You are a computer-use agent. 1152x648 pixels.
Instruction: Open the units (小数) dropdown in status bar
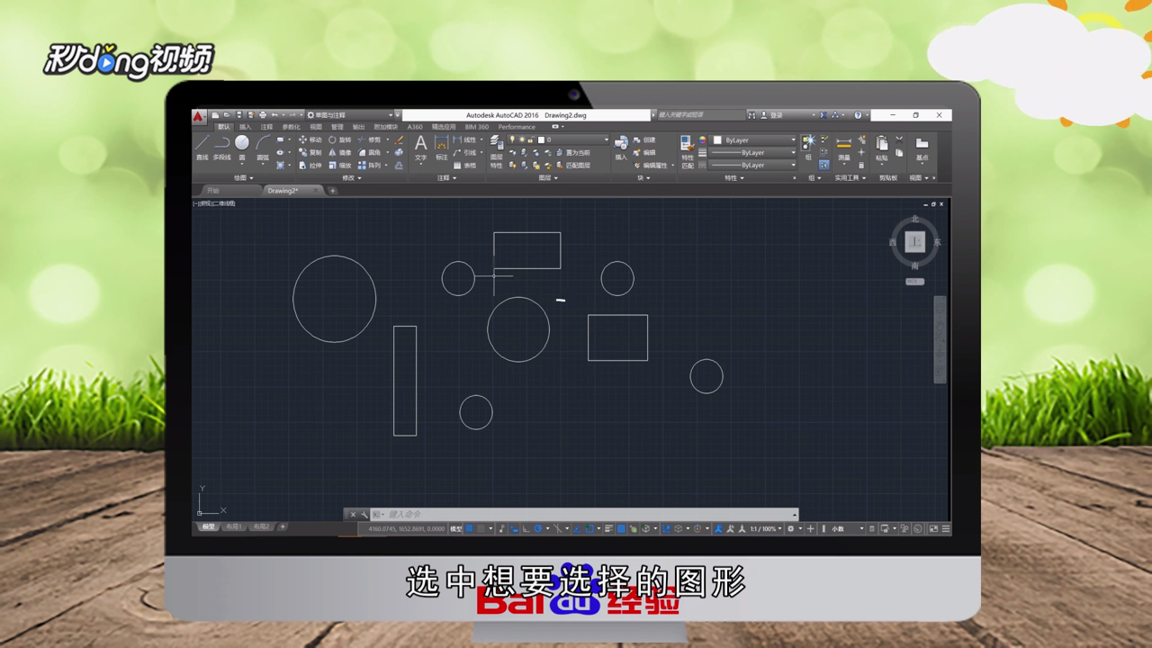point(847,528)
